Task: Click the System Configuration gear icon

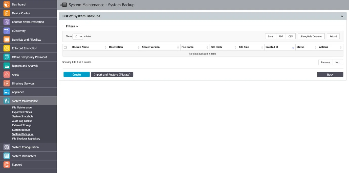Action: 7,147
